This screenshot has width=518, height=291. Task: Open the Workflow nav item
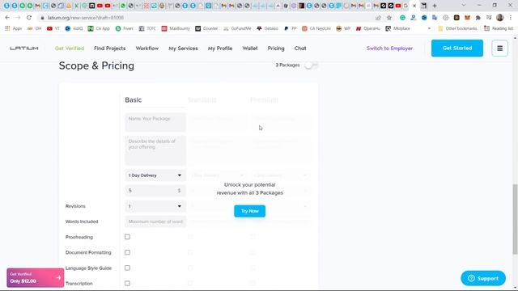[x=147, y=48]
